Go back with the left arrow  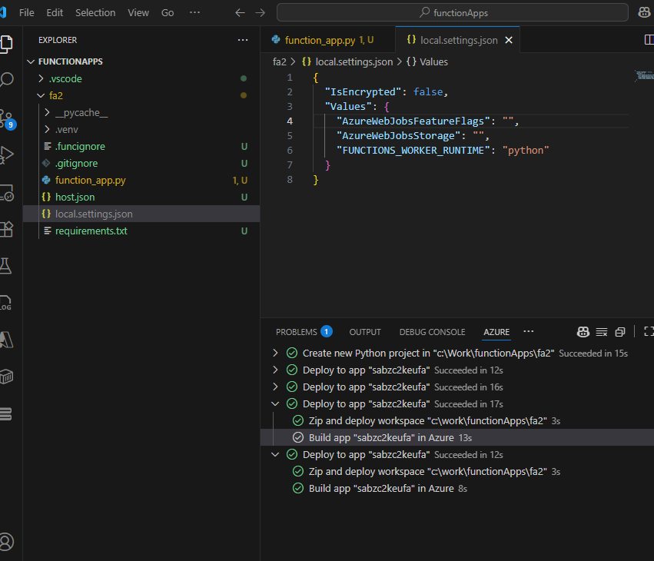240,13
